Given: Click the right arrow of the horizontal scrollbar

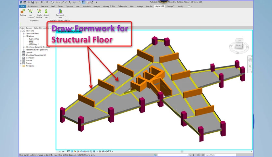Looking at the screenshot, I should (x=252, y=151).
